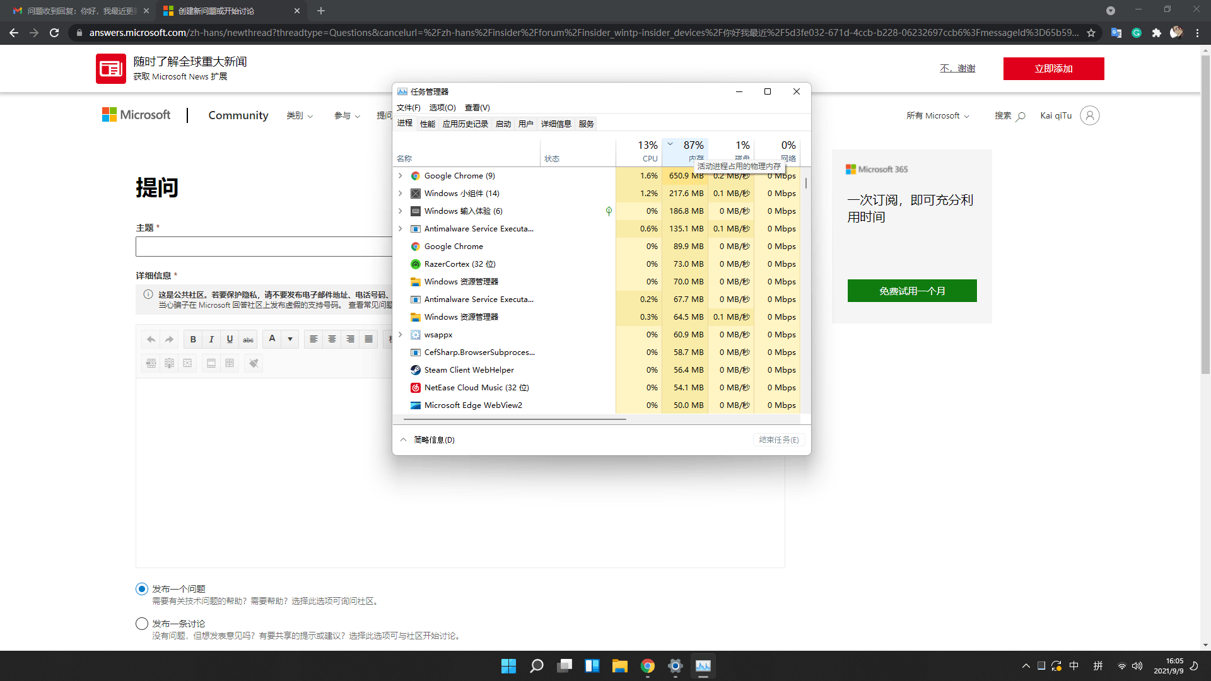Show hidden system tray icons

1026,666
